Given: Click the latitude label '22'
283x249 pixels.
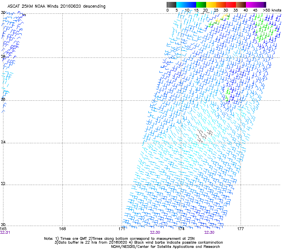Looking at the screenshot, I should pyautogui.click(x=3, y=183).
